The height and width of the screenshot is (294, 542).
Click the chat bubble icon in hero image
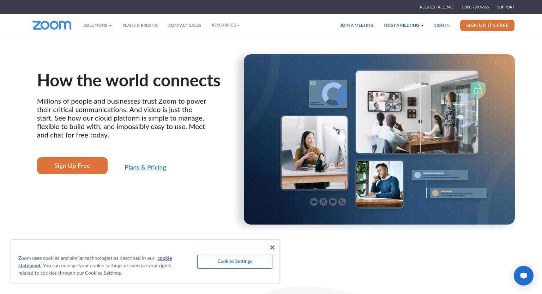pyautogui.click(x=333, y=202)
